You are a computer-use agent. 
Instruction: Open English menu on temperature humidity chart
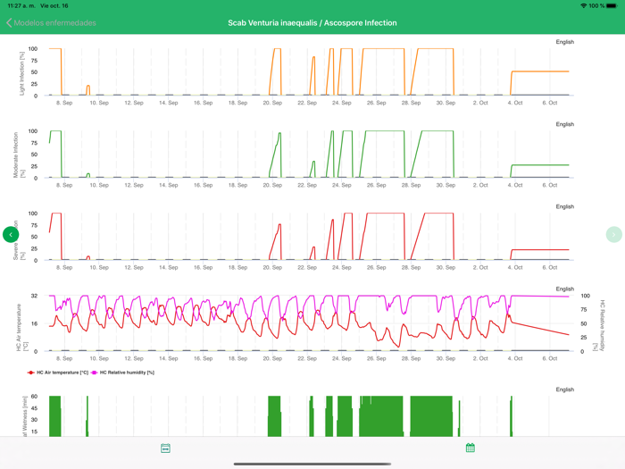point(564,289)
